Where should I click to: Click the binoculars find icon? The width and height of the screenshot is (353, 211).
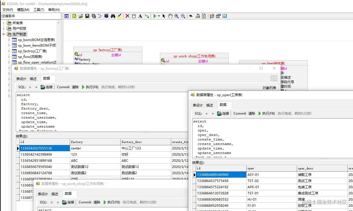pyautogui.click(x=113, y=16)
